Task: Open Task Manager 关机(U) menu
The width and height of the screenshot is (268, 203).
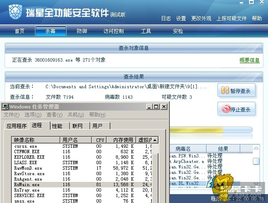Action: 76,115
